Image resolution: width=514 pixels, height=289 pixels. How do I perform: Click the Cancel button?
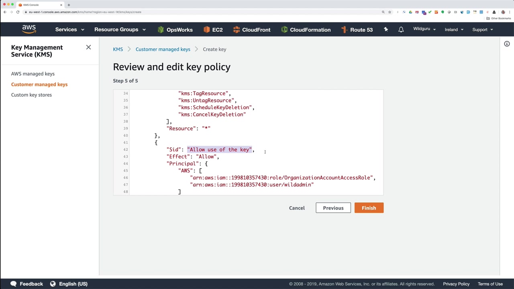297,208
